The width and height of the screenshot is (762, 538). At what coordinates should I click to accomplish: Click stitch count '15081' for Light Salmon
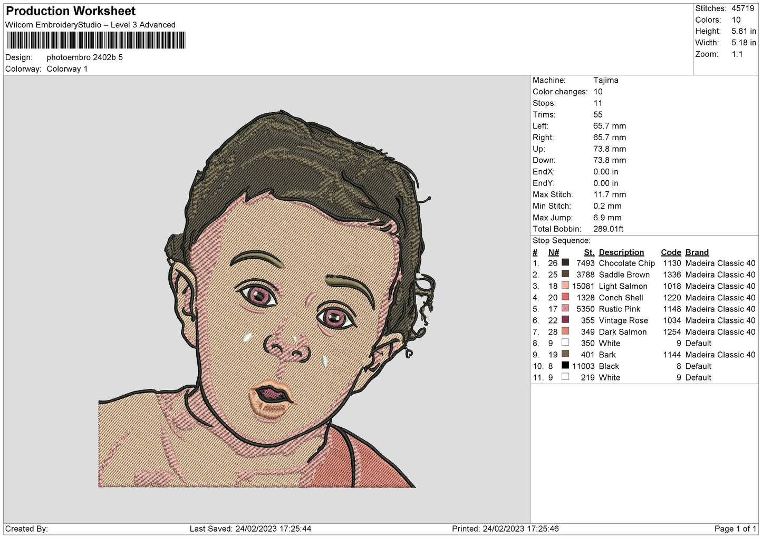click(x=583, y=286)
